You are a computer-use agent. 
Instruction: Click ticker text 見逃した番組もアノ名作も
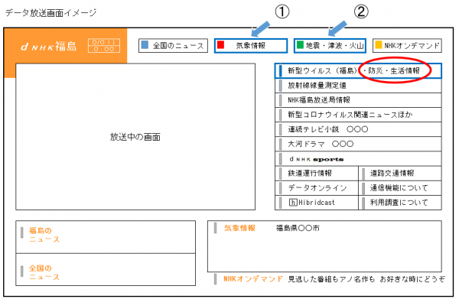[331, 279]
